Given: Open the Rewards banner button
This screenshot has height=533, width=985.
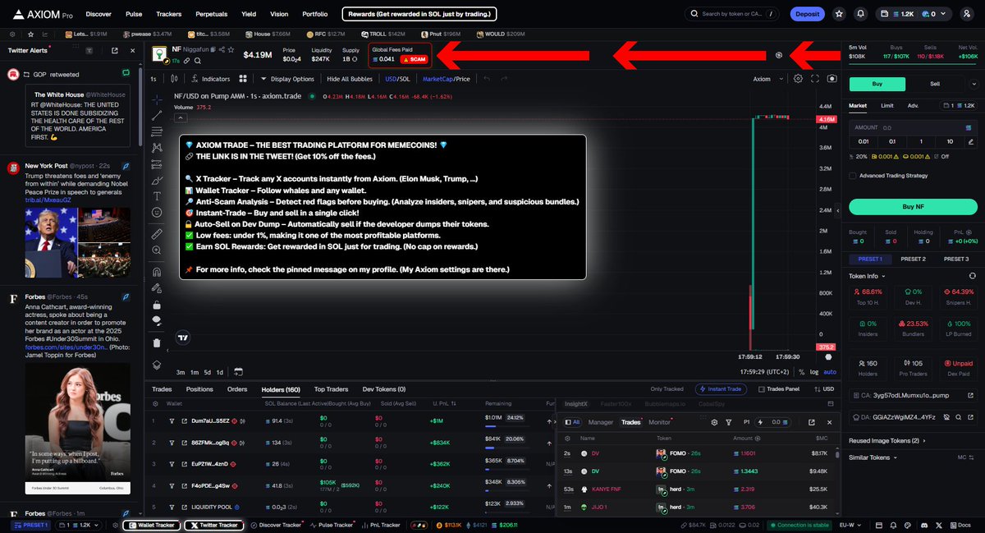Looking at the screenshot, I should pos(419,14).
